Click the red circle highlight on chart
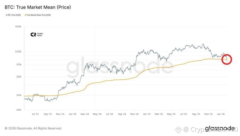The width and height of the screenshot is (240, 136). click(227, 59)
